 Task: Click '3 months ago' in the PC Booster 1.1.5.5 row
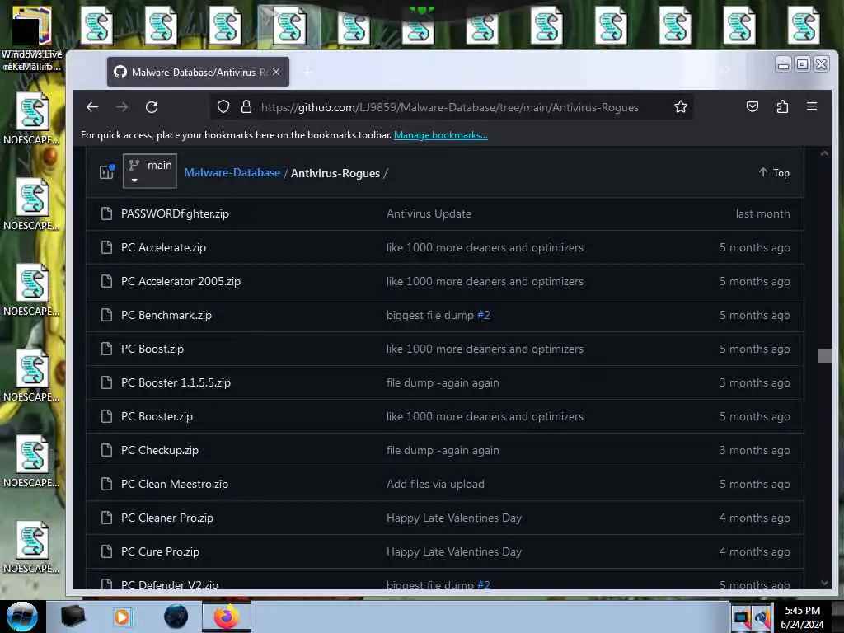(755, 382)
